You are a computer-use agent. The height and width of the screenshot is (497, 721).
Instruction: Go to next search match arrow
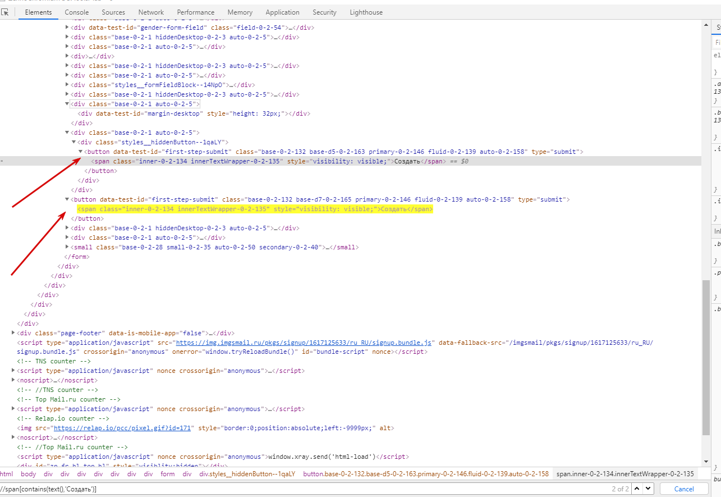tap(647, 489)
